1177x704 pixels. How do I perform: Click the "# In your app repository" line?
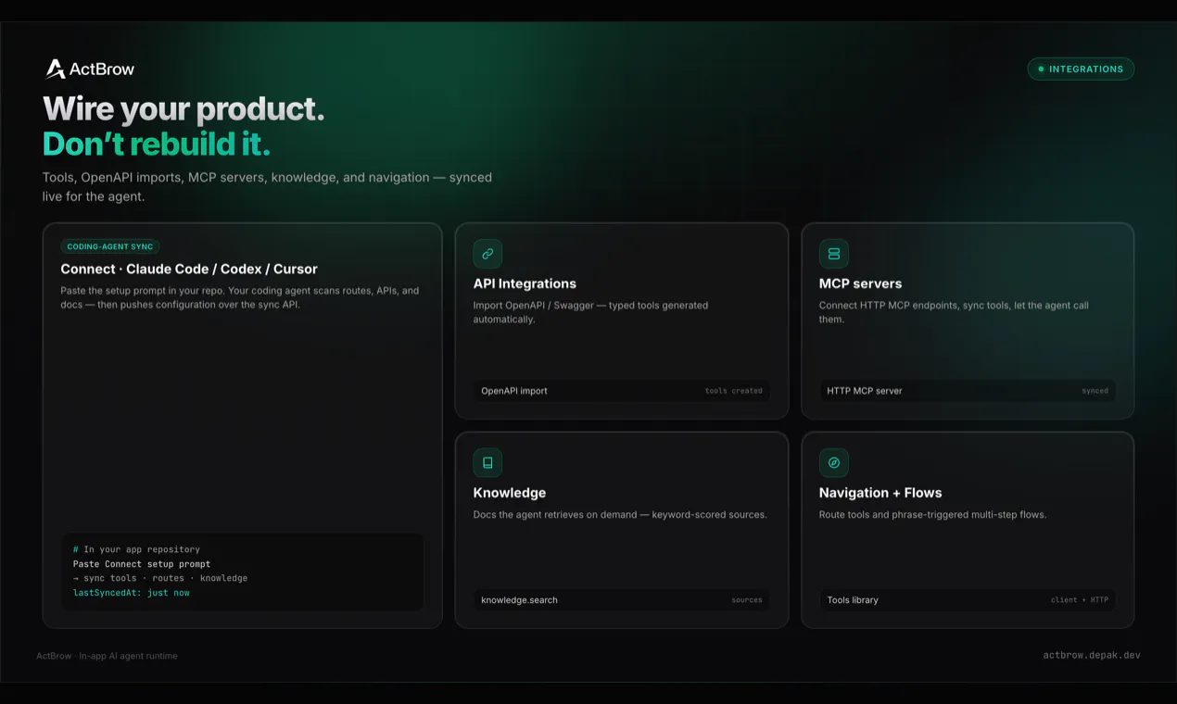click(x=136, y=549)
